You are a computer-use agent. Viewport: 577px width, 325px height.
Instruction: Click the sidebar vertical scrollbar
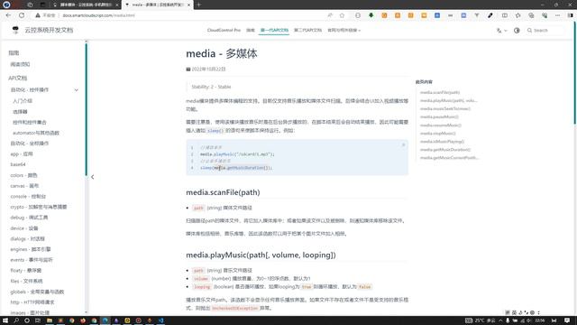[x=87, y=109]
